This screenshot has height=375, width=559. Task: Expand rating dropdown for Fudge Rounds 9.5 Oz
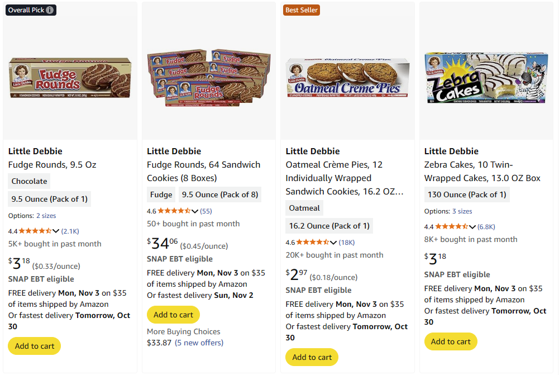[x=56, y=231]
